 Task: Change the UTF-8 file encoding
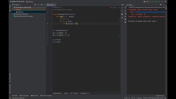pyautogui.click(x=133, y=98)
